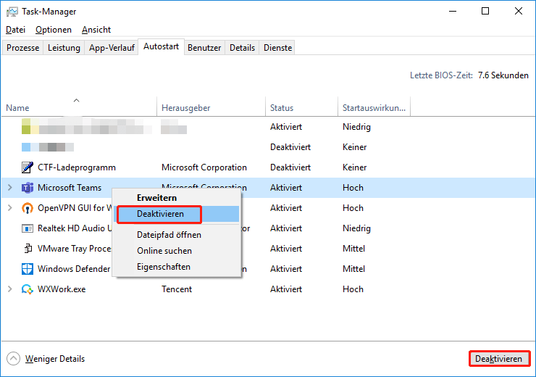Choose Deaktivieren in the context menu
536x377 pixels.
(x=177, y=214)
